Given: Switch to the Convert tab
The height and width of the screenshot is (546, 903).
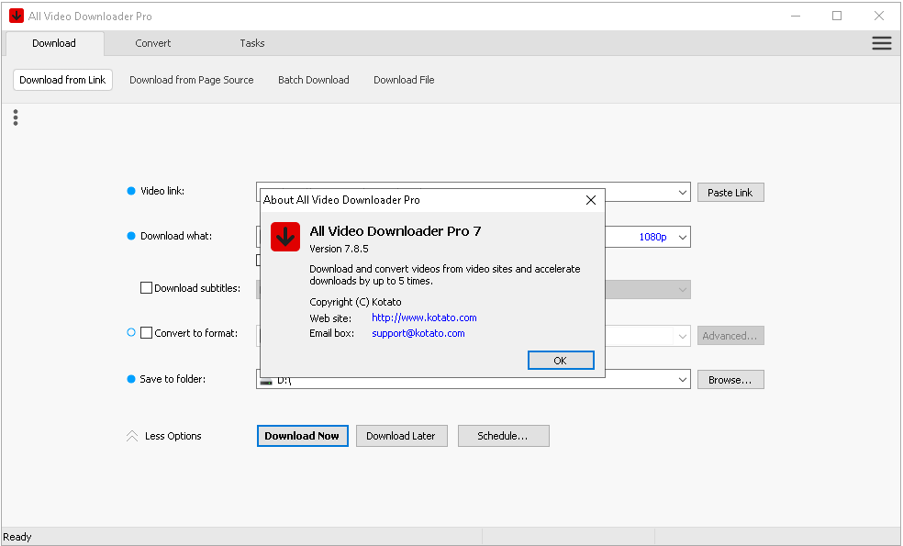Looking at the screenshot, I should [152, 43].
